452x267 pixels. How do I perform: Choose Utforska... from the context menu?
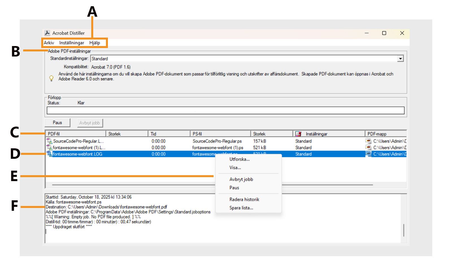pyautogui.click(x=239, y=159)
